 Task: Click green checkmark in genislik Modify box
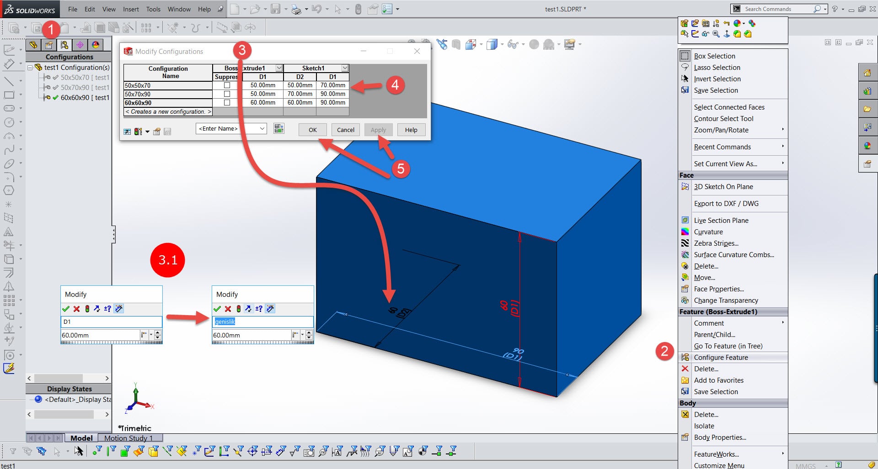coord(217,309)
